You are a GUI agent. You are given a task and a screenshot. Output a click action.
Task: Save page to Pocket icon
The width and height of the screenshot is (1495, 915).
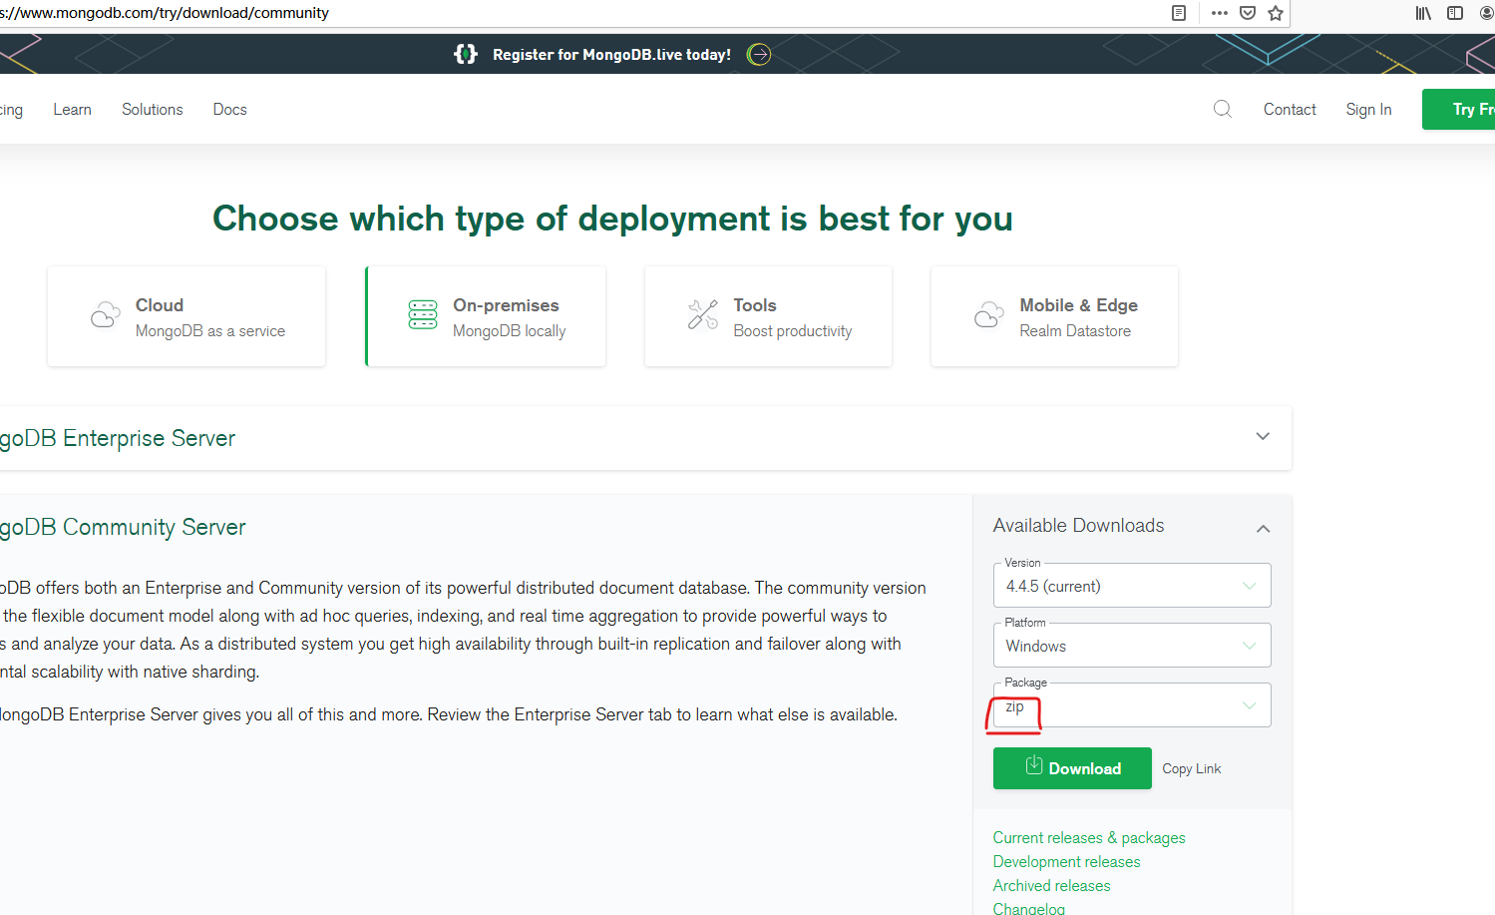pyautogui.click(x=1248, y=13)
